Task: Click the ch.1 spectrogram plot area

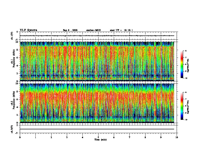Action: [x=97, y=61]
